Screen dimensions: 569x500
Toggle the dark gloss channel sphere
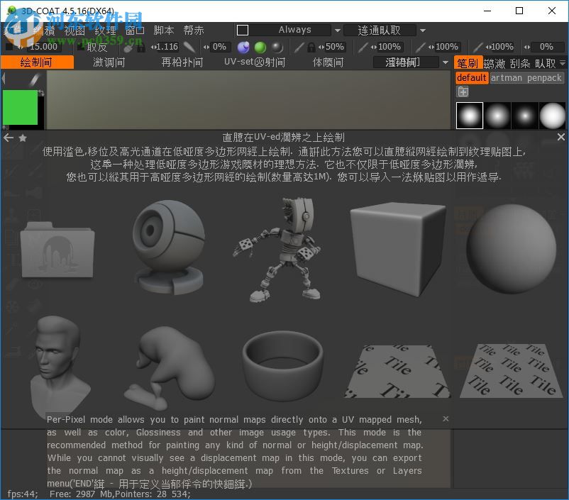click(277, 48)
